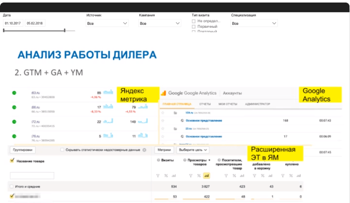Untick the Название товара checkbox
The height and width of the screenshot is (203, 350).
pos(12,161)
